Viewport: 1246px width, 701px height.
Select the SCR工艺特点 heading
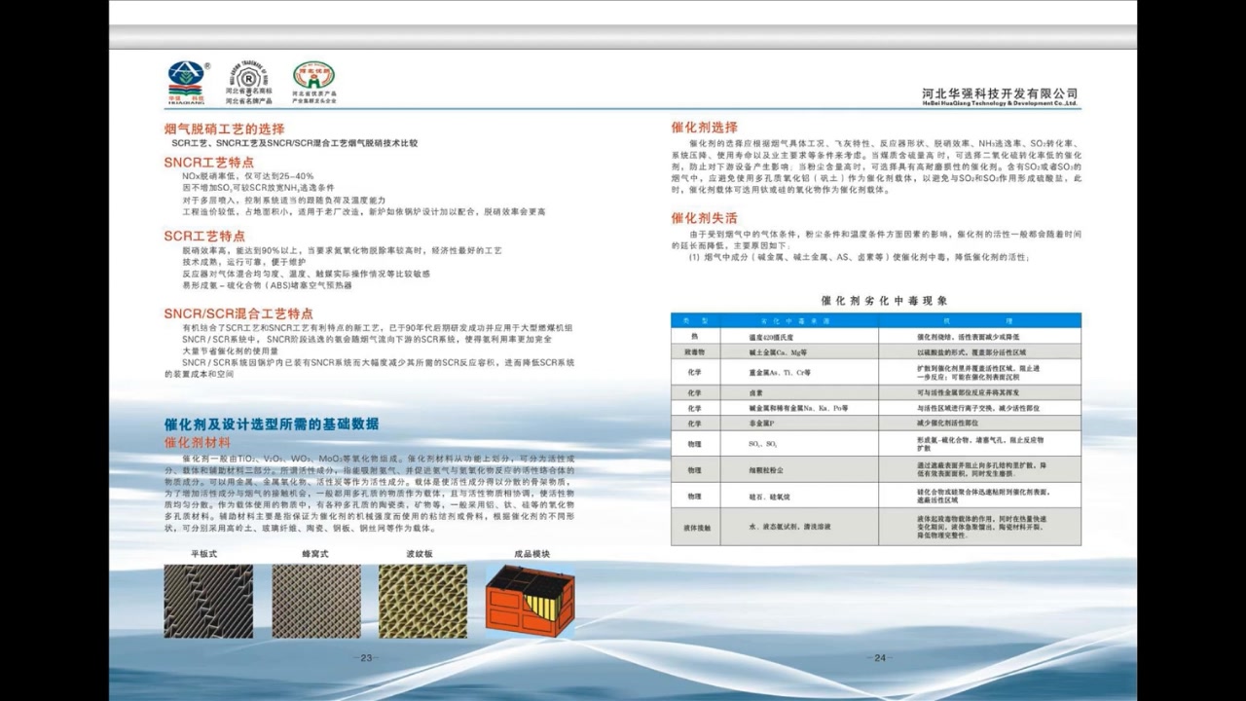(204, 236)
